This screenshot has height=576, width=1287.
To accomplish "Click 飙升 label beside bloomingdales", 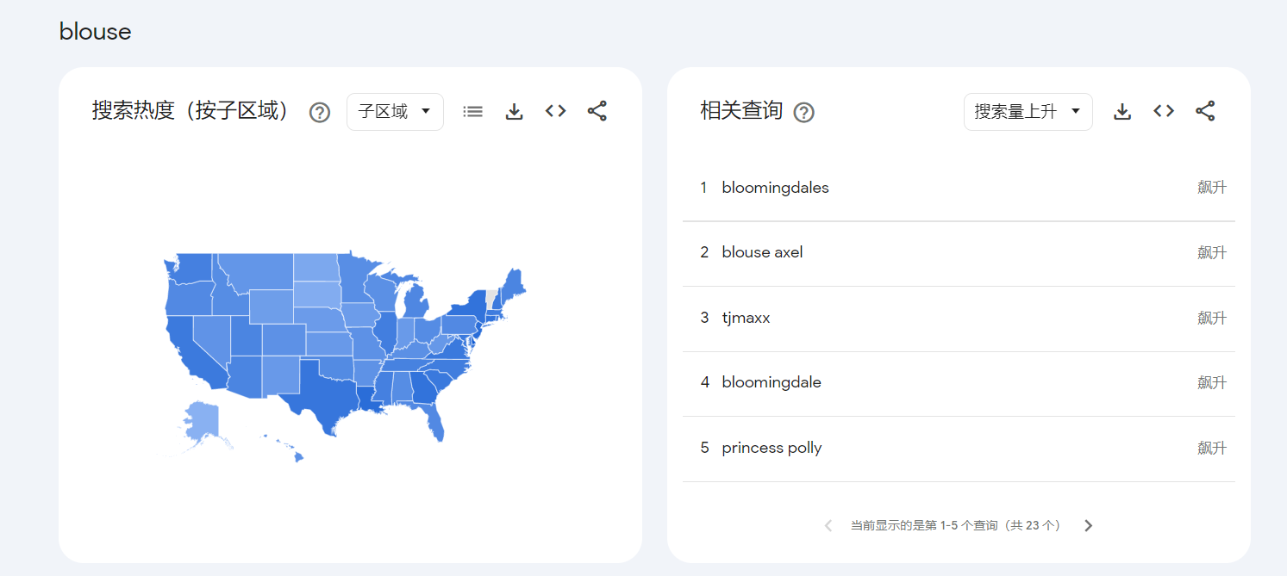I will click(x=1212, y=188).
